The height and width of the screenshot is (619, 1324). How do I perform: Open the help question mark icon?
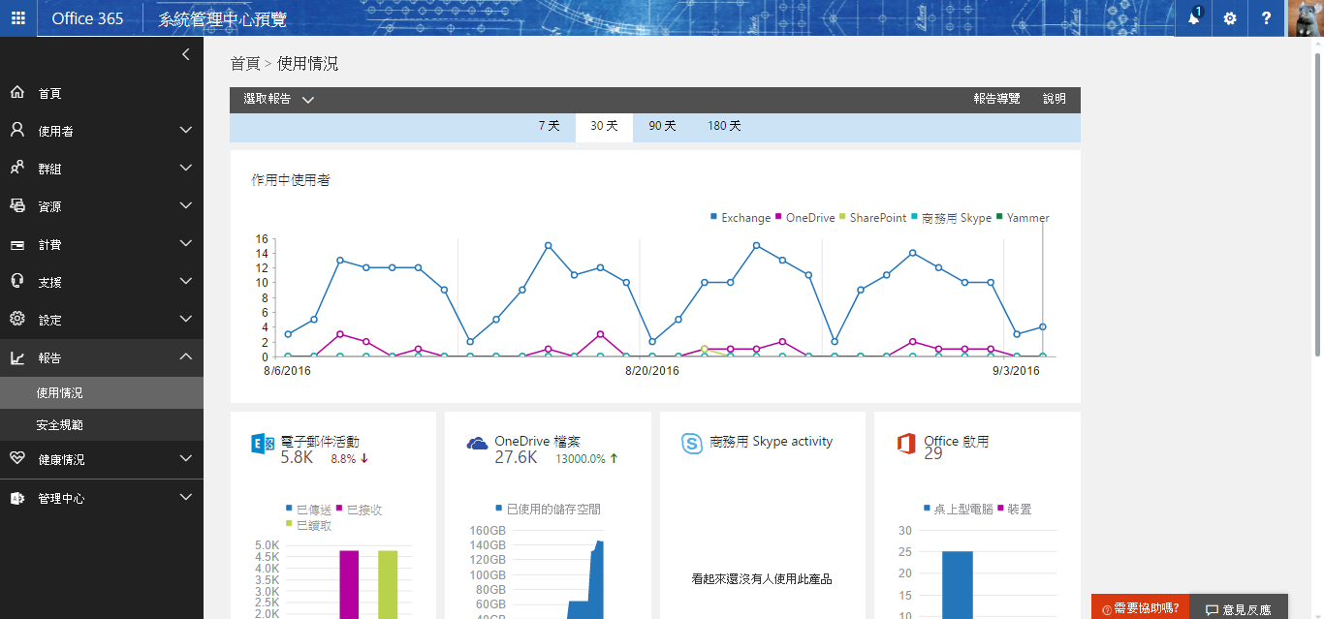pyautogui.click(x=1266, y=18)
